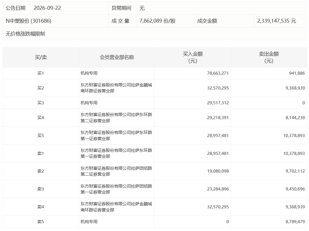
Task: Click the 成交量 label
Action: coord(120,21)
